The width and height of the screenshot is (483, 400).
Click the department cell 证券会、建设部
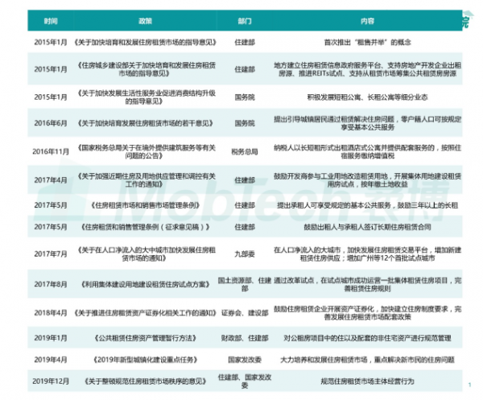click(245, 313)
